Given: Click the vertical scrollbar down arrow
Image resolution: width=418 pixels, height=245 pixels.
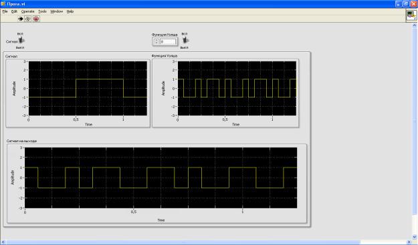Looking at the screenshot, I should coord(415,237).
